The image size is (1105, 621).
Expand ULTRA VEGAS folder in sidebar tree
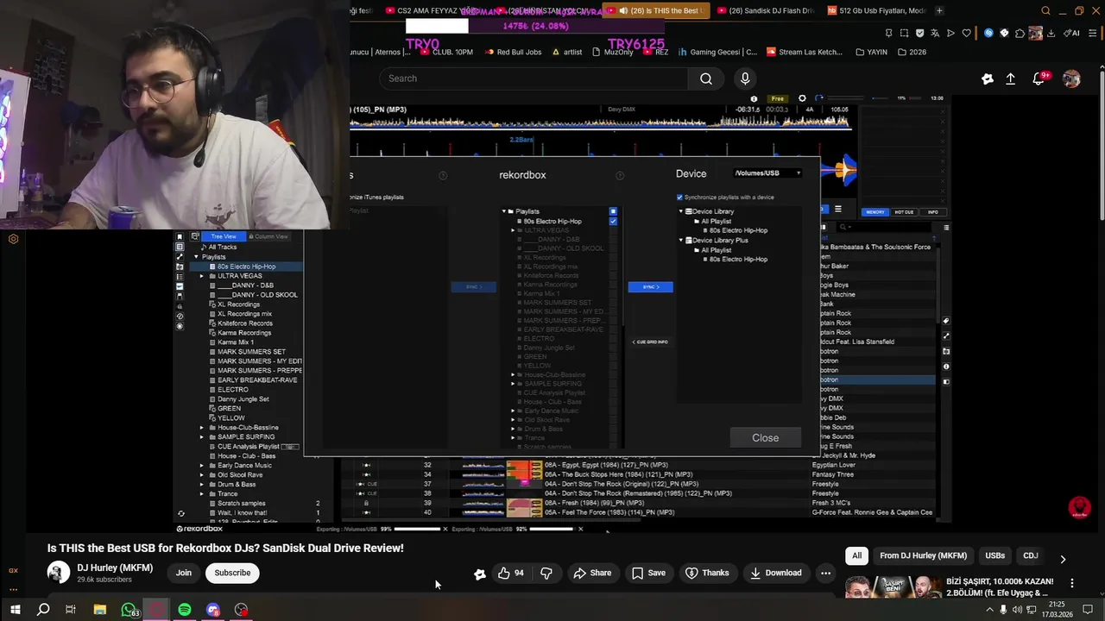coord(202,276)
